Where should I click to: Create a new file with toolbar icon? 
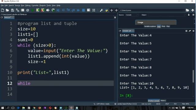2,10
